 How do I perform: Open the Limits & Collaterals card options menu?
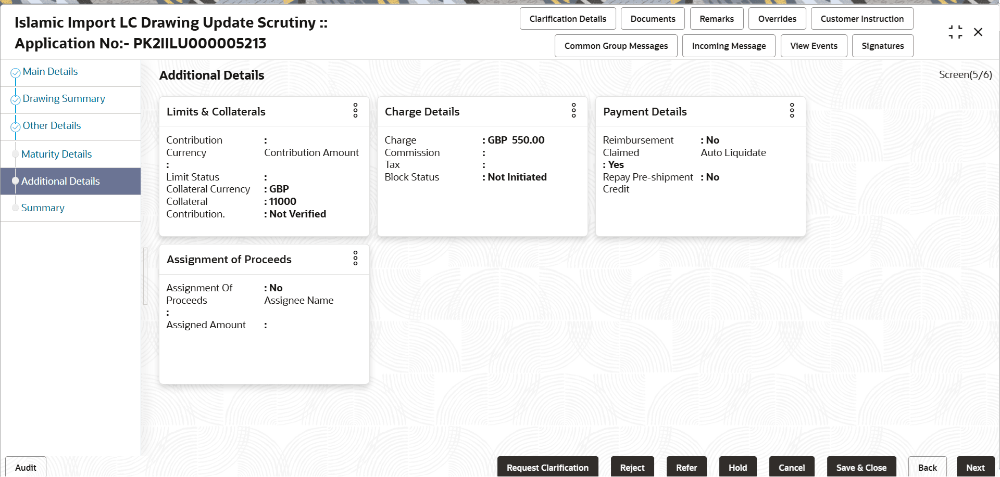click(x=355, y=111)
